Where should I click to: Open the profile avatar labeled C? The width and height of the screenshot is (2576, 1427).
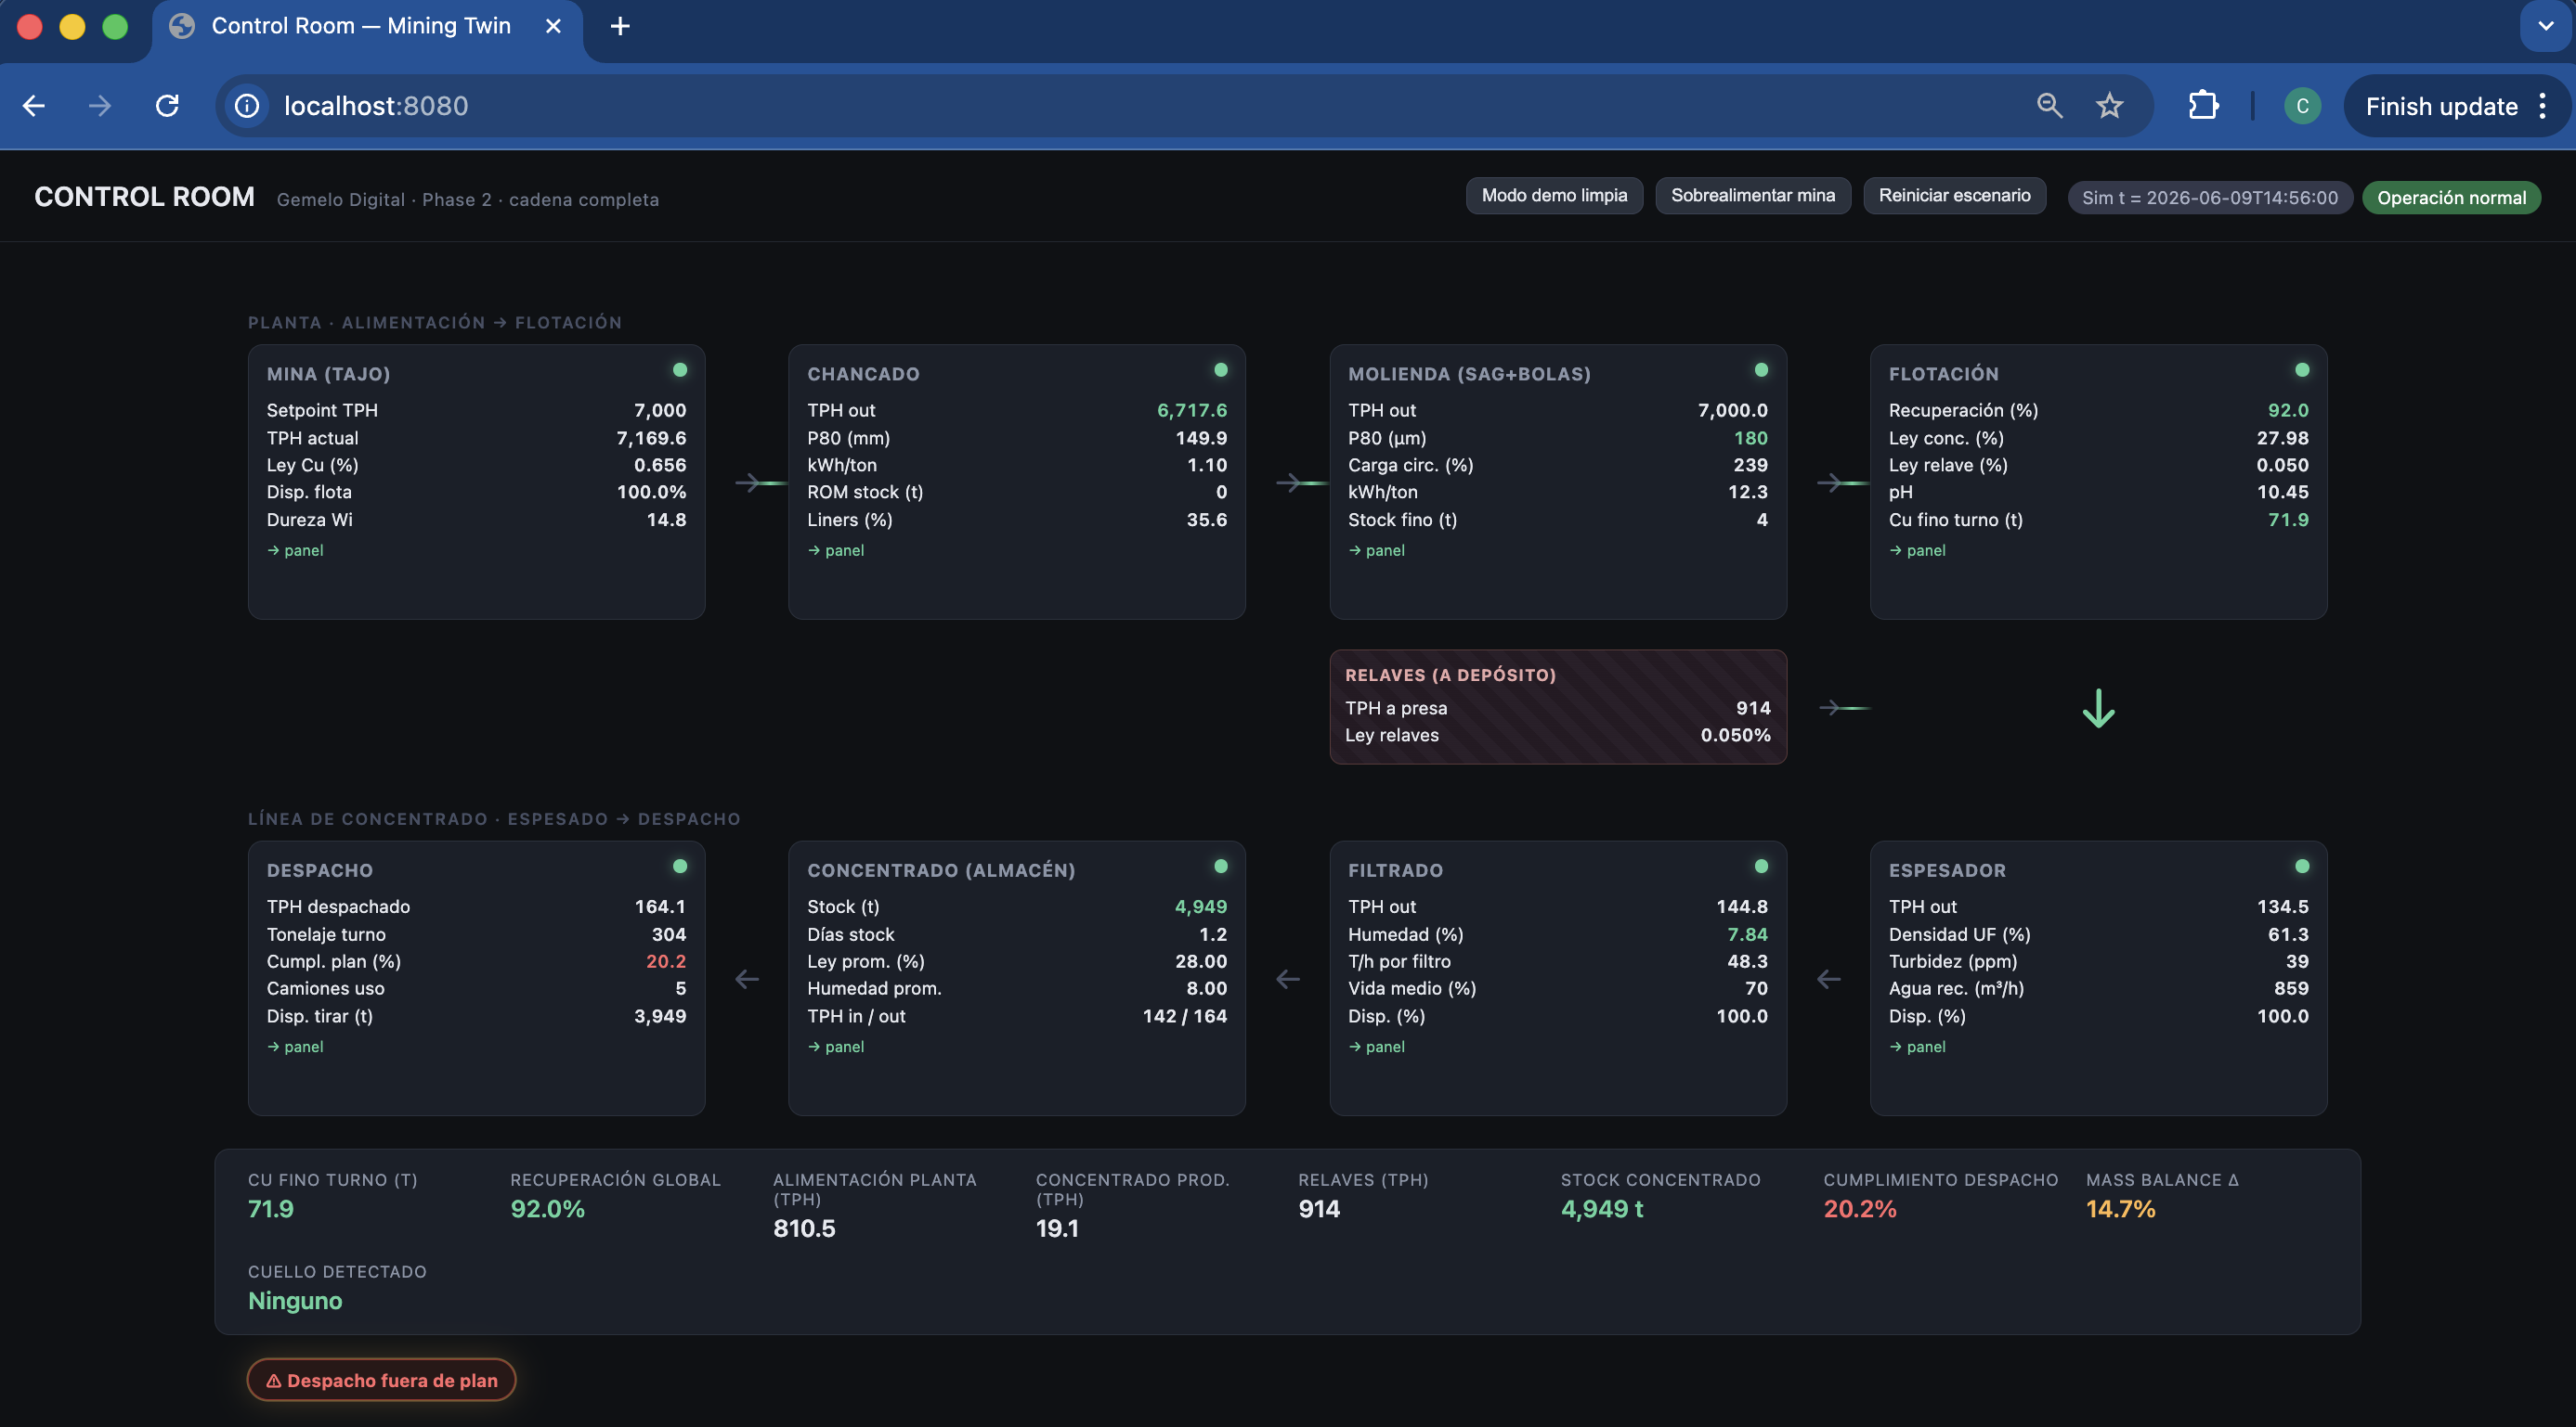point(2302,106)
